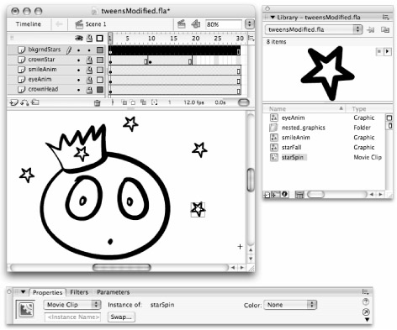
Task: Switch to the Filters tab
Action: coord(79,292)
